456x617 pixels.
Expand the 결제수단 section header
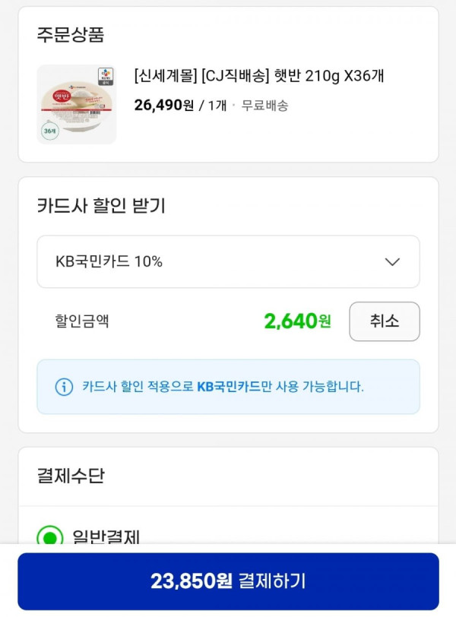coord(71,476)
